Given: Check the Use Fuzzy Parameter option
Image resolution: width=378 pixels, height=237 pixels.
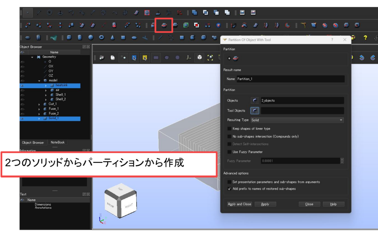Looking at the screenshot, I should tap(230, 152).
